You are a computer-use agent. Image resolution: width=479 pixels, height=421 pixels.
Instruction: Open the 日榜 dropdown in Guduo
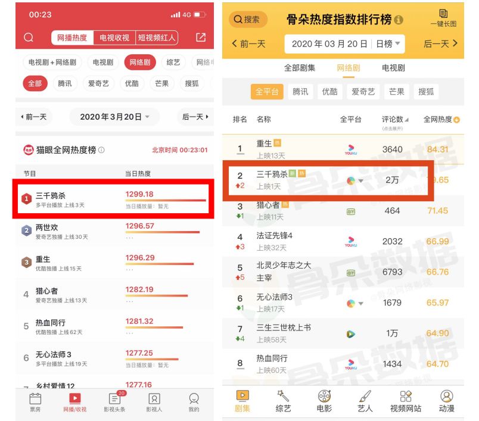click(x=388, y=44)
